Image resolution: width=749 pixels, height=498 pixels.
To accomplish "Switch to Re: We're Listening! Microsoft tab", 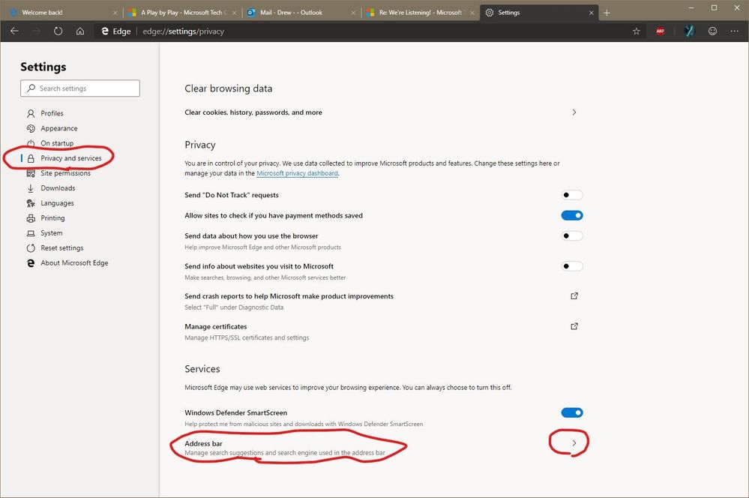I will tap(421, 13).
